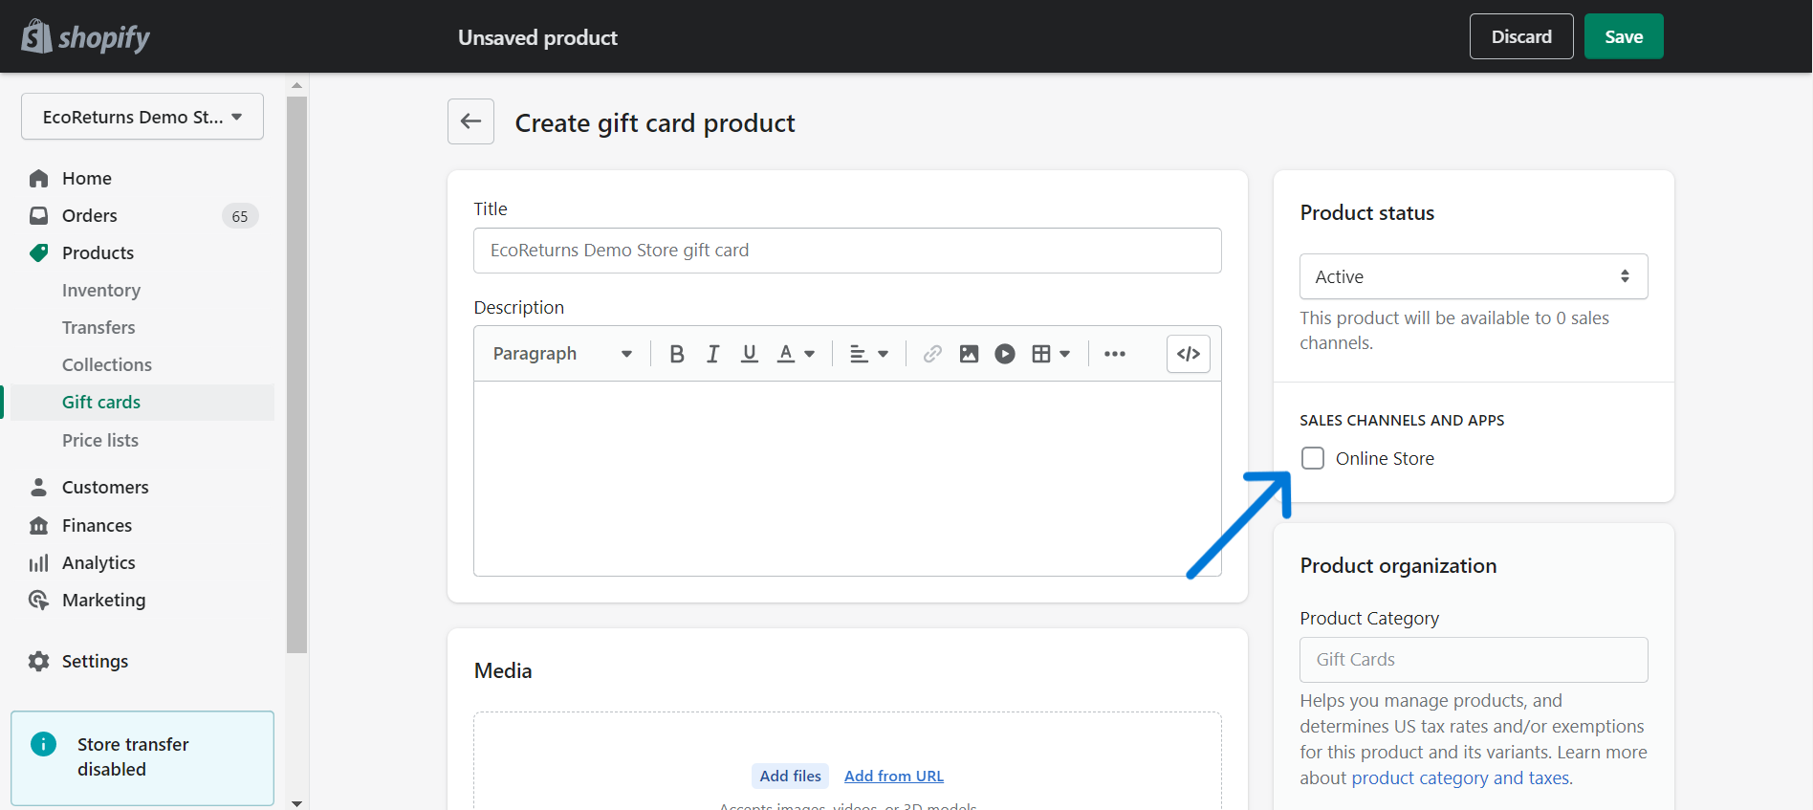Expand the EcoReturns Demo Store switcher
The image size is (1813, 810).
(142, 117)
